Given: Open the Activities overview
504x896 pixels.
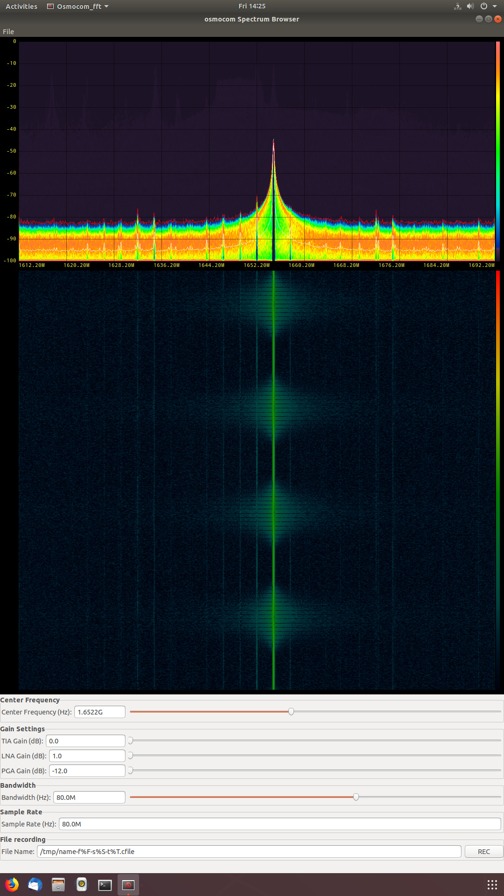Looking at the screenshot, I should 21,7.
